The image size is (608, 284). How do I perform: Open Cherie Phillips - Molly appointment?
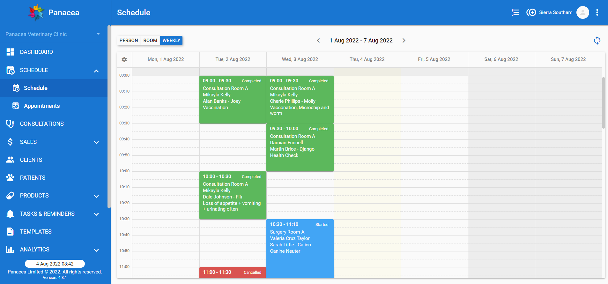point(300,100)
